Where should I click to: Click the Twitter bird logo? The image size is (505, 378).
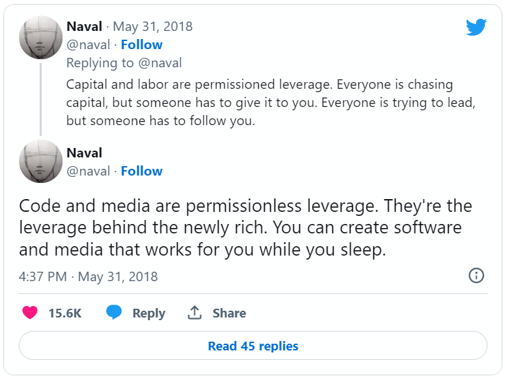476,27
